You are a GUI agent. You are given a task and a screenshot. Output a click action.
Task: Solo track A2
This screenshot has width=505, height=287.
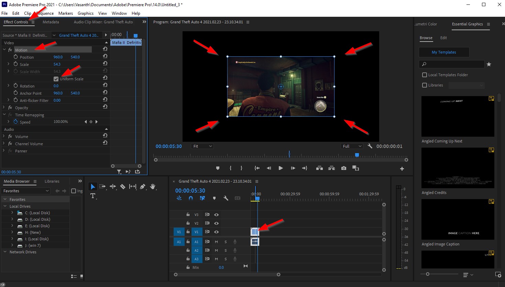[226, 250]
